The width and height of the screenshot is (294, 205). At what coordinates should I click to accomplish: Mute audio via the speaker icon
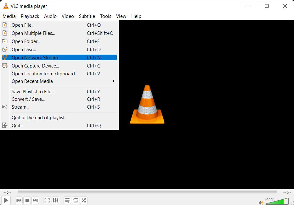coord(261,202)
